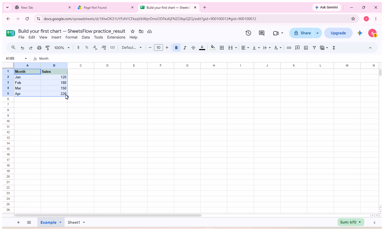Open the Name box dropdown arrow

(x=26, y=59)
